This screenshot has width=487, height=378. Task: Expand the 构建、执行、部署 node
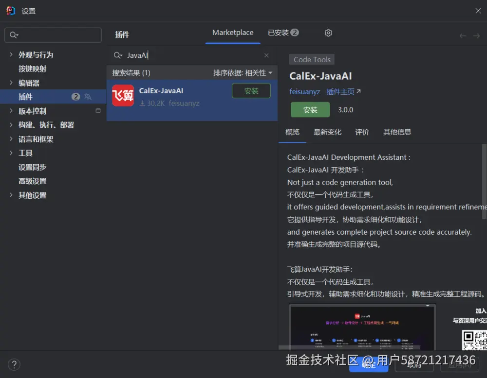click(x=11, y=124)
